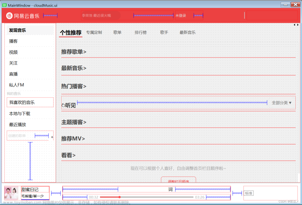Viewport: 302px width, 205px height.
Task: Open the 甜蜜日记 album cover thumbnail
Action: pyautogui.click(x=11, y=193)
